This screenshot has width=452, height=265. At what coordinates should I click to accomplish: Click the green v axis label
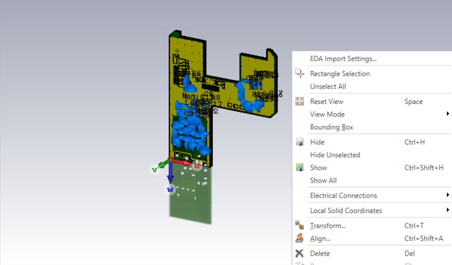pos(154,170)
